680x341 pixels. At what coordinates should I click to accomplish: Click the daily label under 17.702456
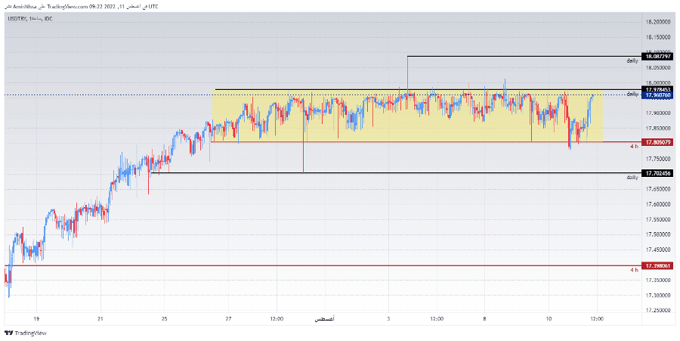(x=632, y=178)
